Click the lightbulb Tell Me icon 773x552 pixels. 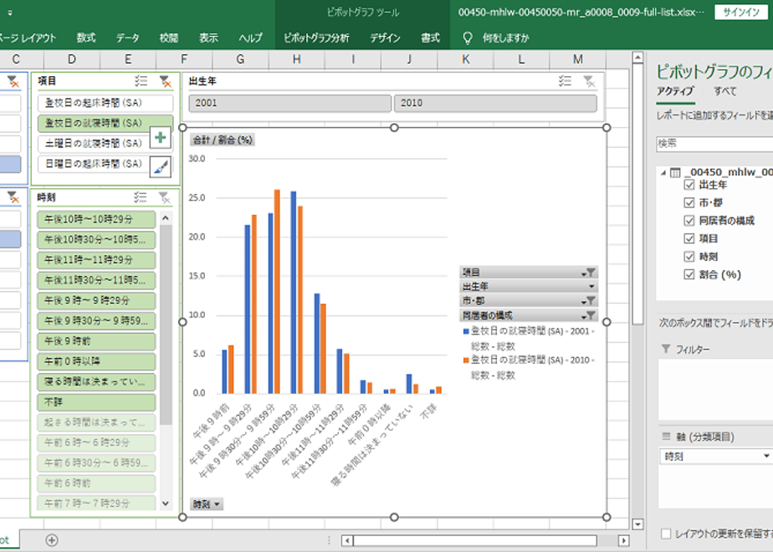[x=468, y=38]
